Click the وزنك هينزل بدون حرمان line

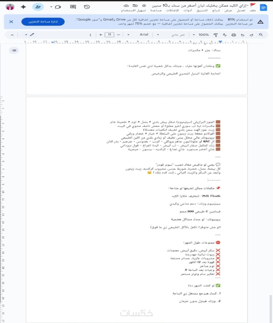tap(200, 301)
